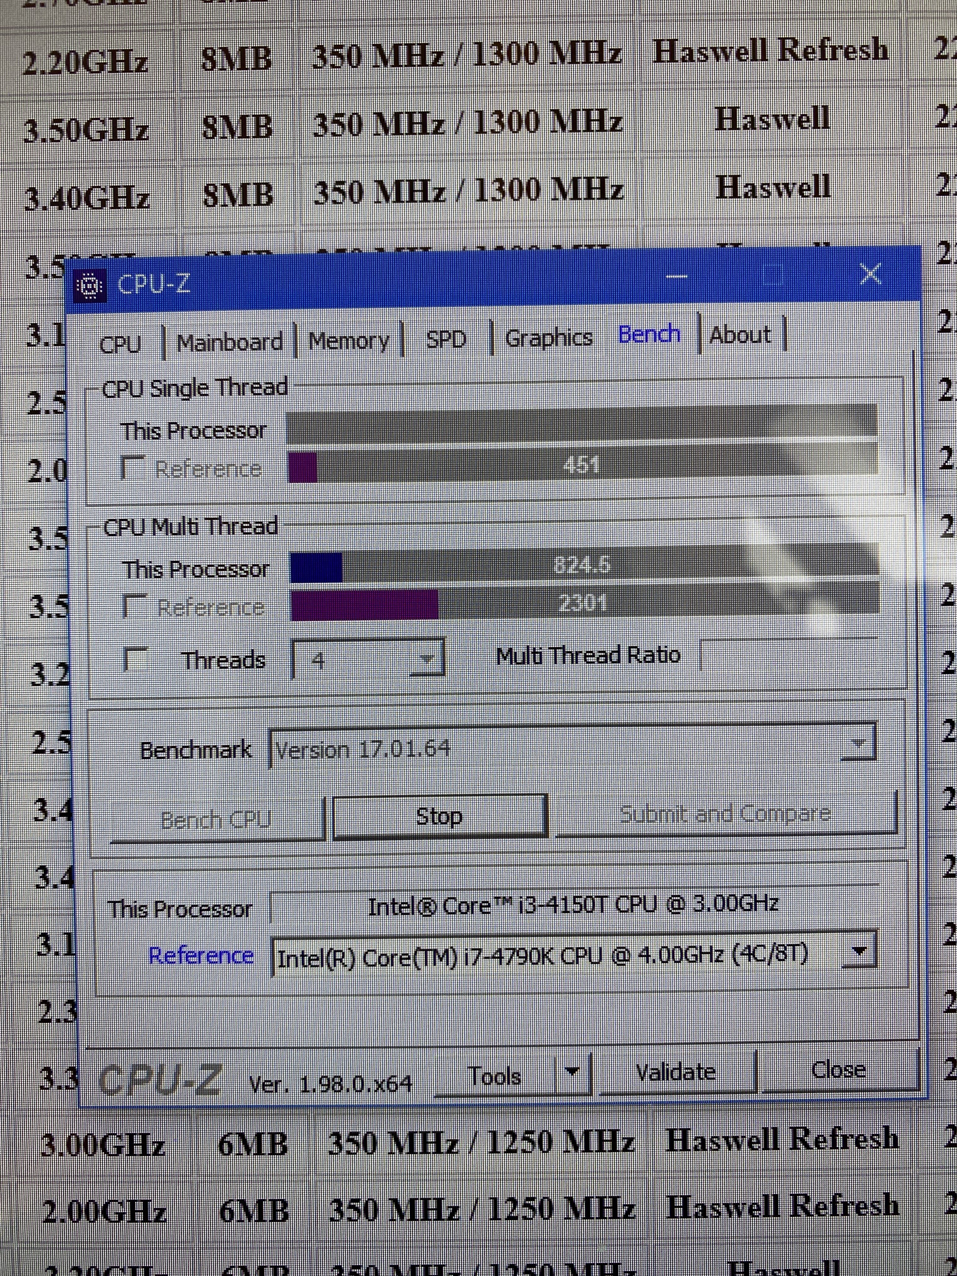
Task: Switch to the Mainboard tab
Action: pos(229,343)
